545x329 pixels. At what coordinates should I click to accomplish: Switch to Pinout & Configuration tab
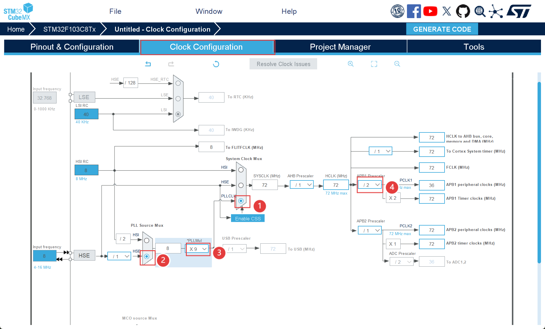[72, 47]
